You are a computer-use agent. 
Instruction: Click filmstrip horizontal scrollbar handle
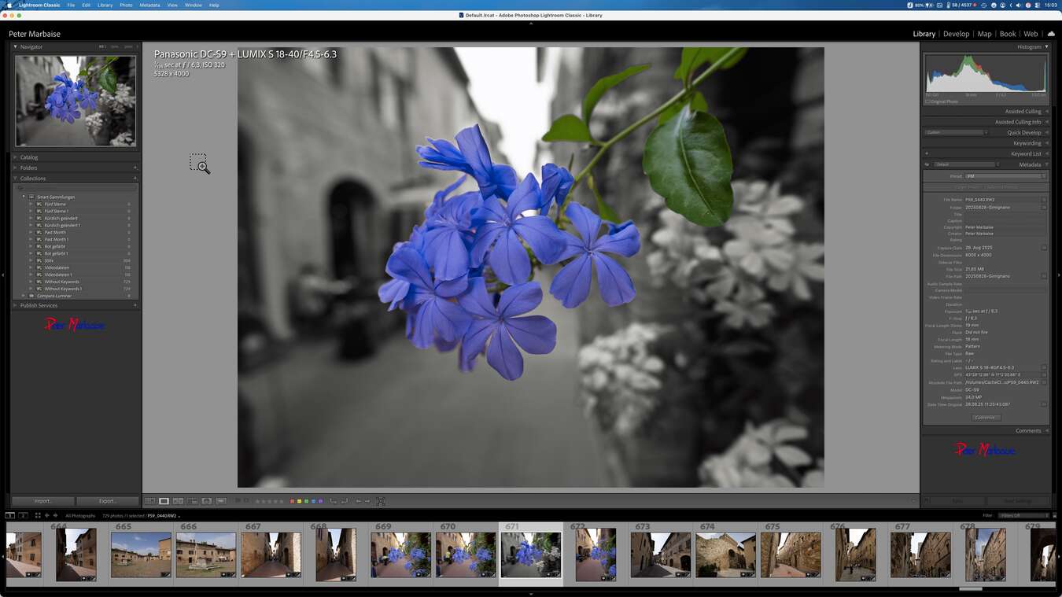coord(971,588)
